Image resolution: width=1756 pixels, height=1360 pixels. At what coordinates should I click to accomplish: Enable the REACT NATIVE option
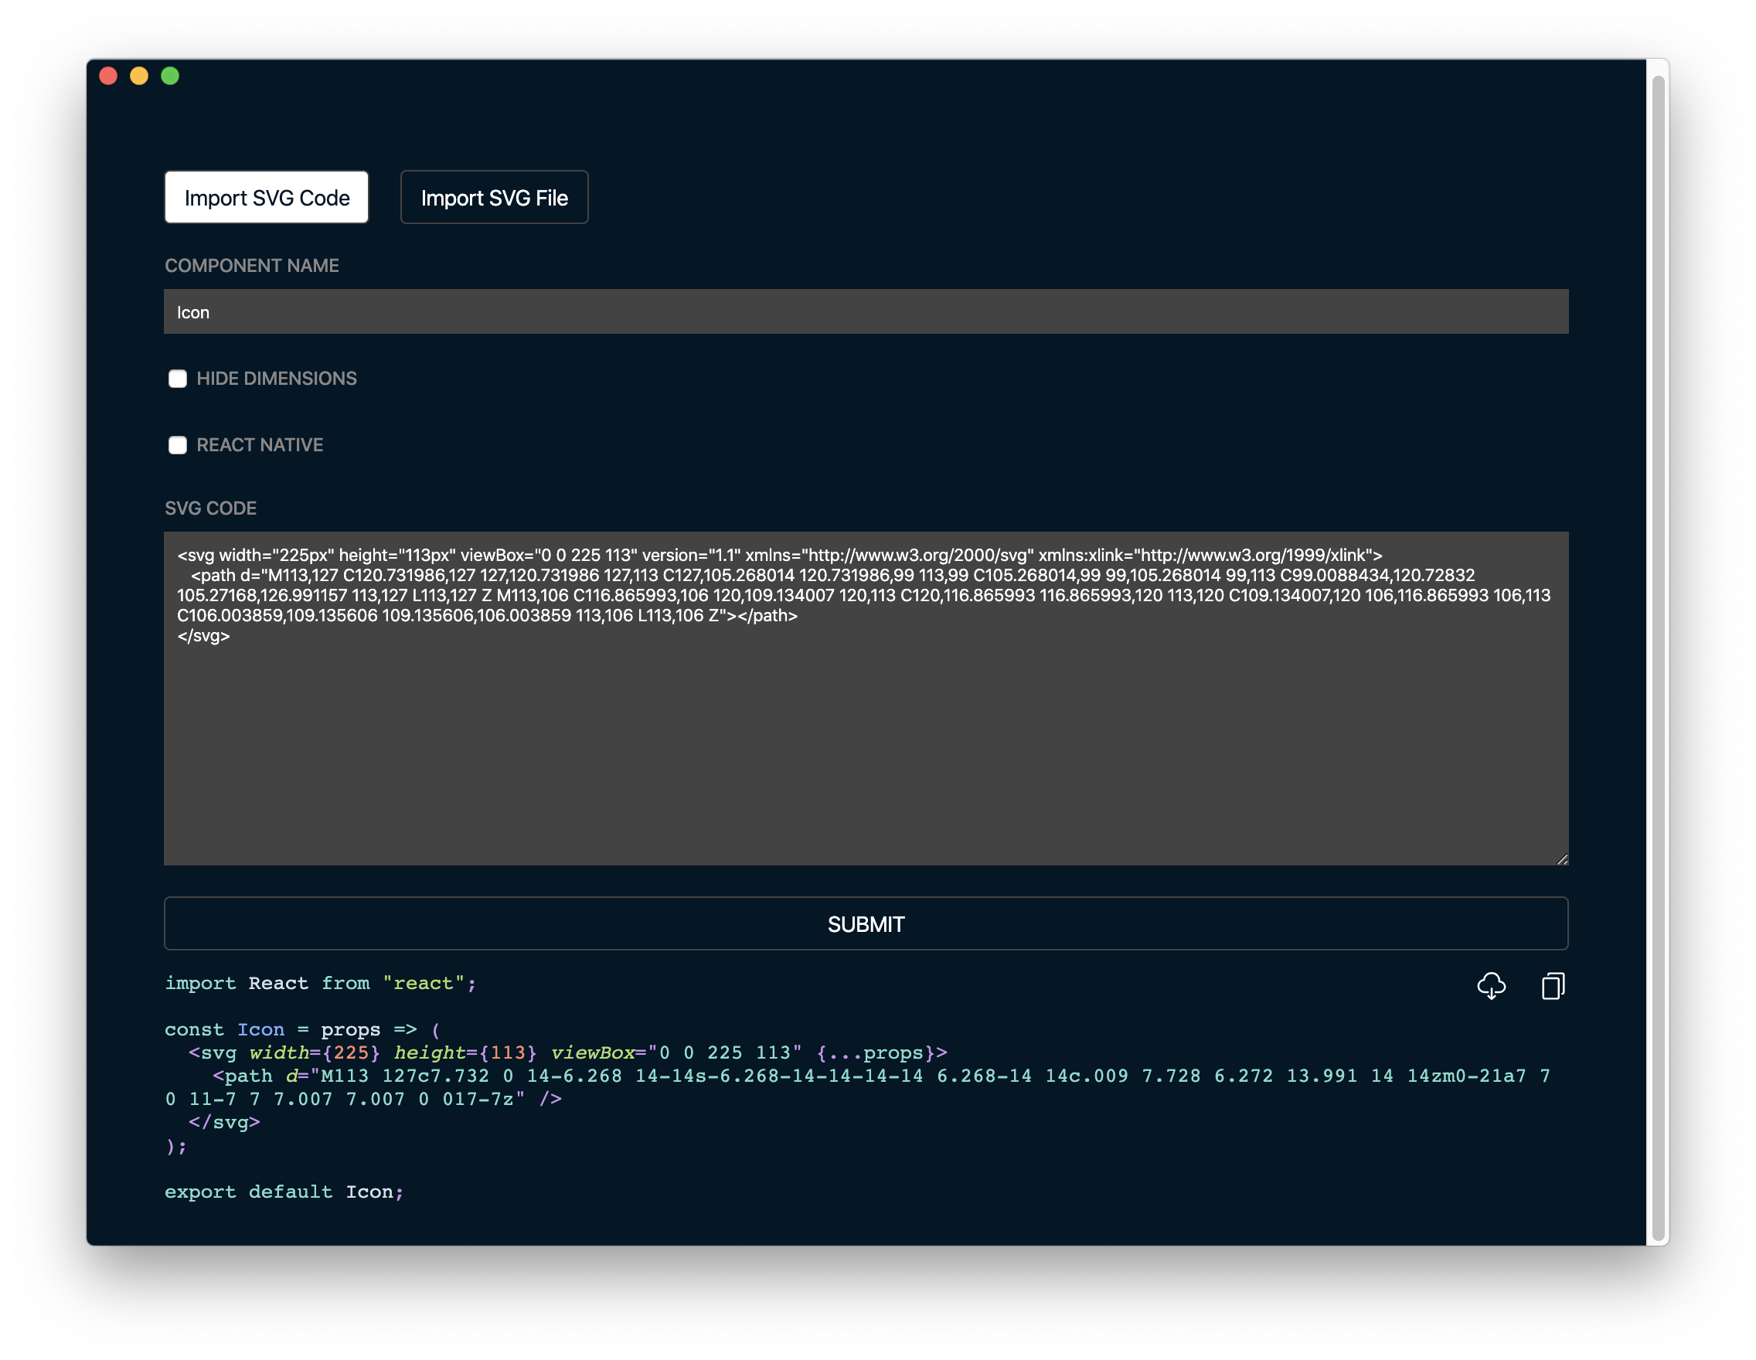tap(178, 444)
